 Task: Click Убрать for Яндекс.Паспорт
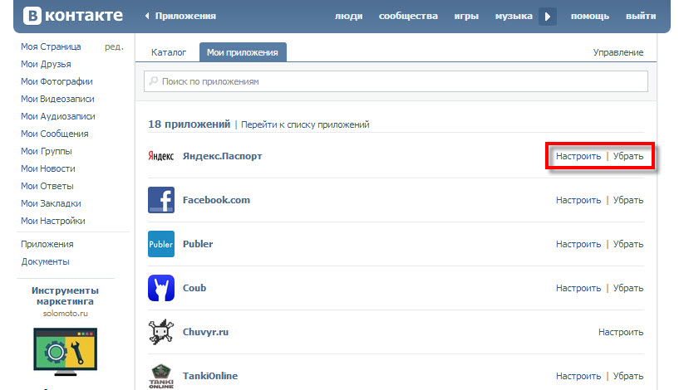(628, 156)
